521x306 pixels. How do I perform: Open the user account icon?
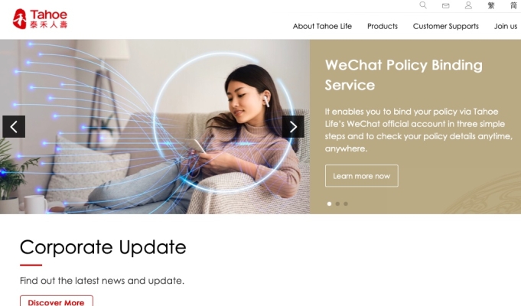point(468,5)
